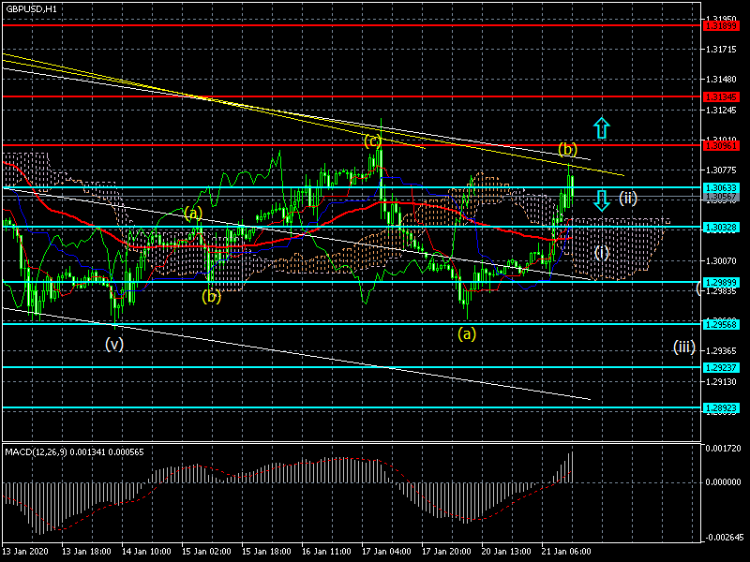This screenshot has height=562, width=750.
Task: Click the grey 1.30567 current price tag
Action: click(722, 197)
